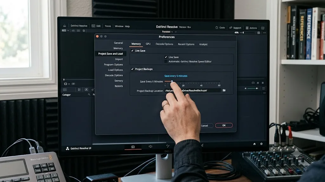Open the Help menu
This screenshot has width=325, height=182.
click(127, 26)
